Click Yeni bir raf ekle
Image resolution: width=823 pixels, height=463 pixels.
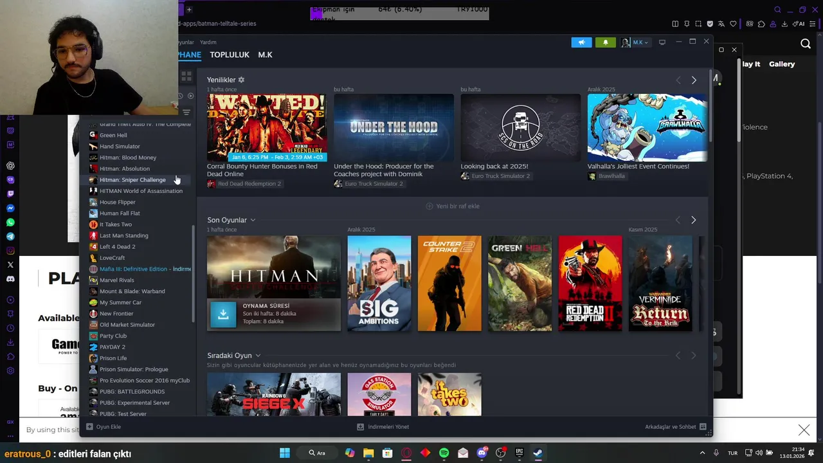click(x=453, y=206)
